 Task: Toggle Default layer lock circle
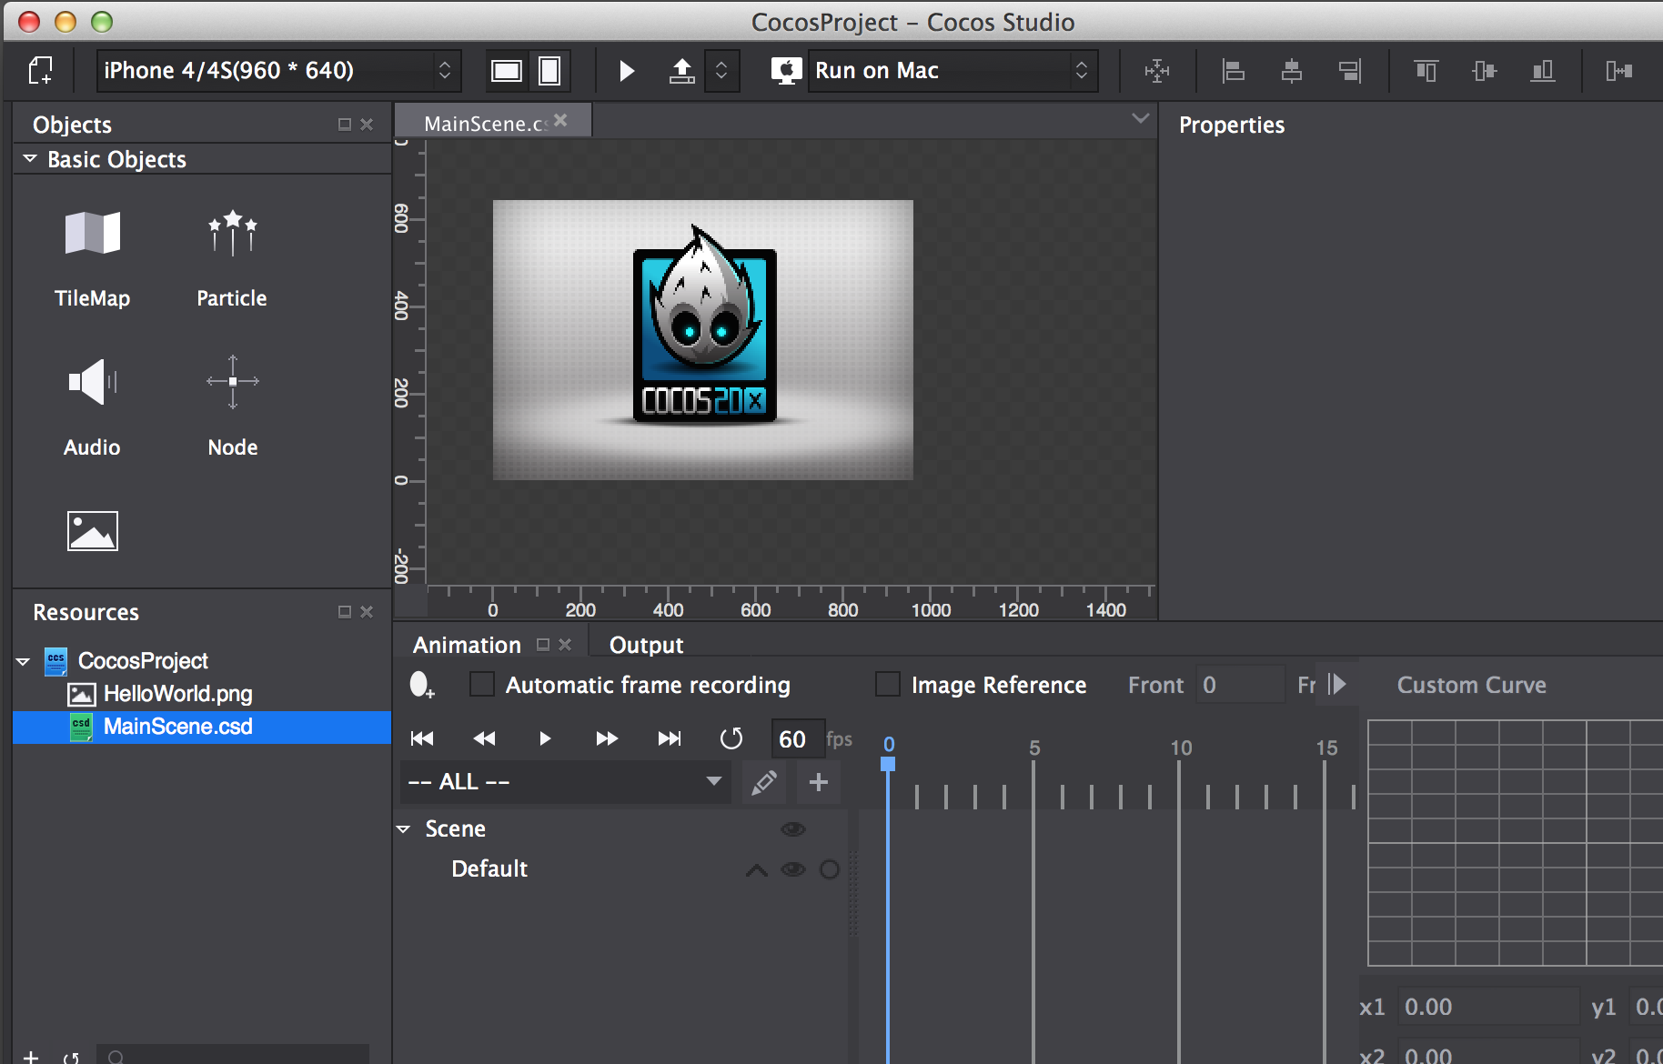[830, 869]
